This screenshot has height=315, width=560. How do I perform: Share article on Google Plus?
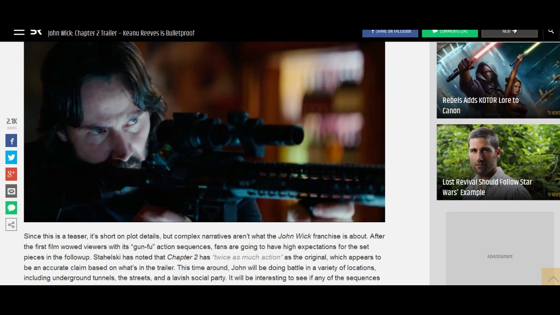pos(11,174)
